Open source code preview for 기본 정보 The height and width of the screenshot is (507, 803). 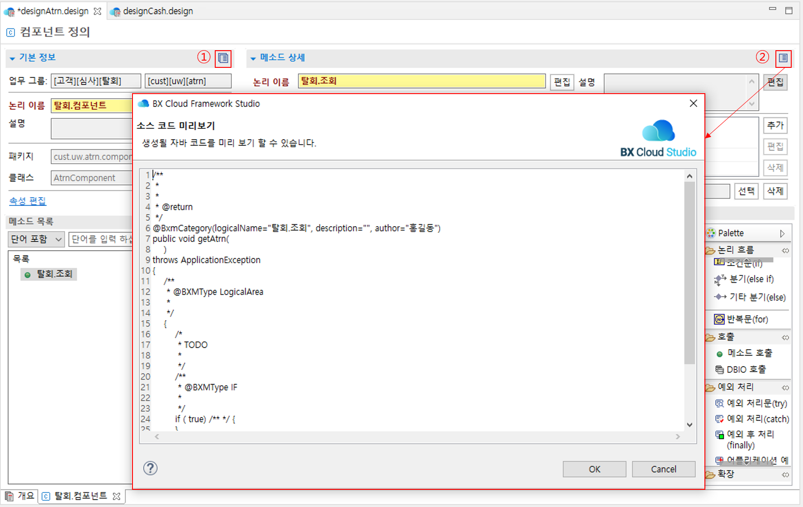(x=222, y=58)
